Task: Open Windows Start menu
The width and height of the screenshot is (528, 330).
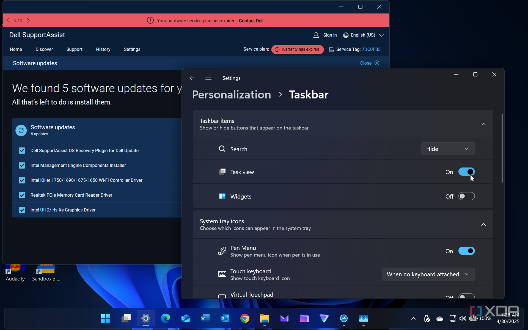Action: click(x=106, y=318)
